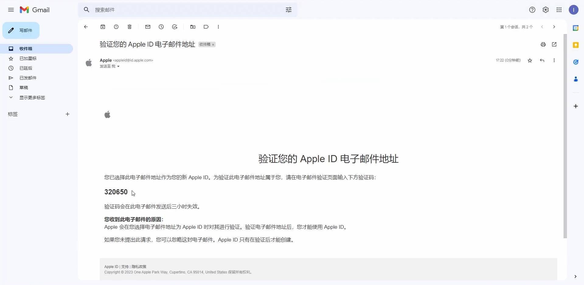This screenshot has height=285, width=584.
Task: Report this email as spam
Action: click(116, 27)
